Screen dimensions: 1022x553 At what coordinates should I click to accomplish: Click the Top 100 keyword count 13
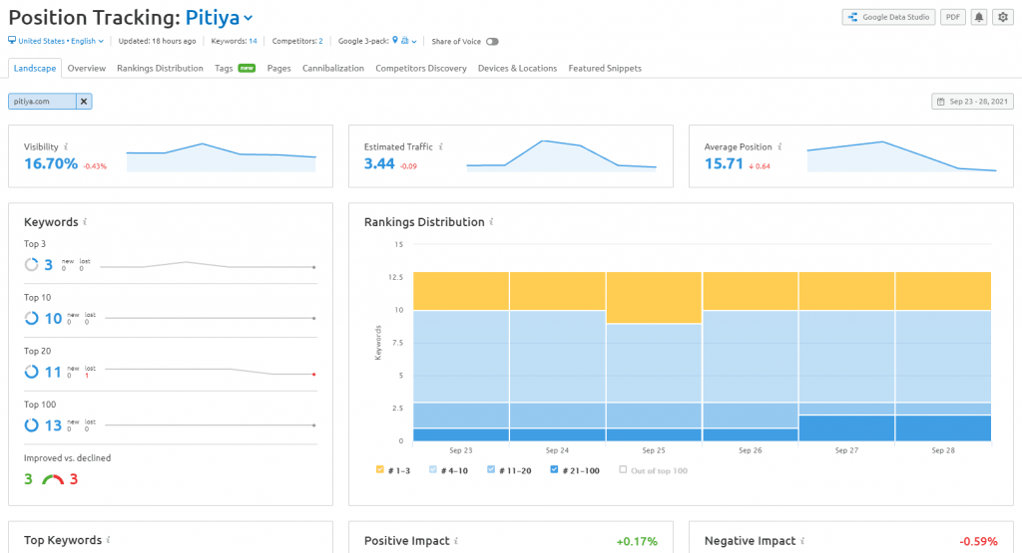53,424
